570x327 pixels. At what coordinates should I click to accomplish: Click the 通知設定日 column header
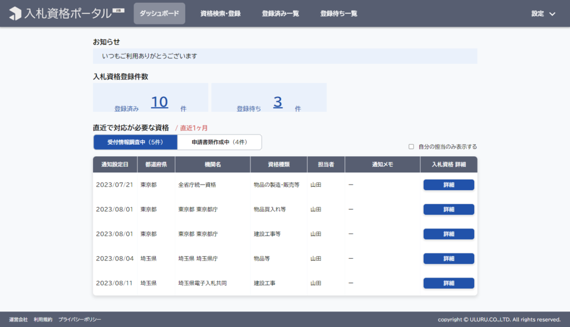point(115,165)
